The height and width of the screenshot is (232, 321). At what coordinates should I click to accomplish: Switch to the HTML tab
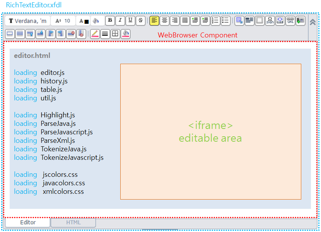pos(73,222)
